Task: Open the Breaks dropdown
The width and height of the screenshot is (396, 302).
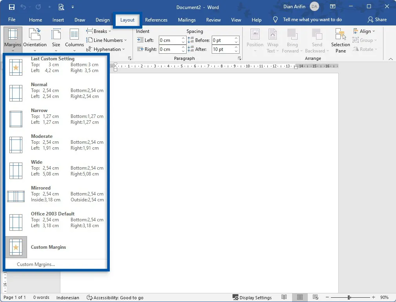Action: pyautogui.click(x=99, y=31)
